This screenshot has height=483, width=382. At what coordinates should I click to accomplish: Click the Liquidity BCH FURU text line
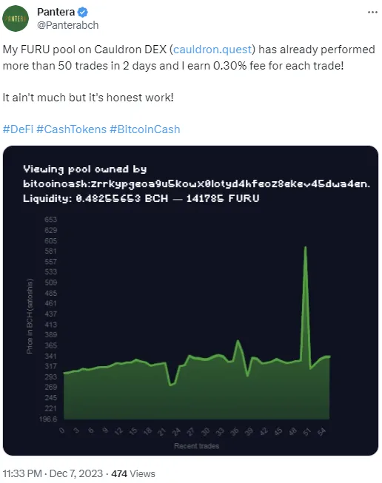tap(141, 198)
